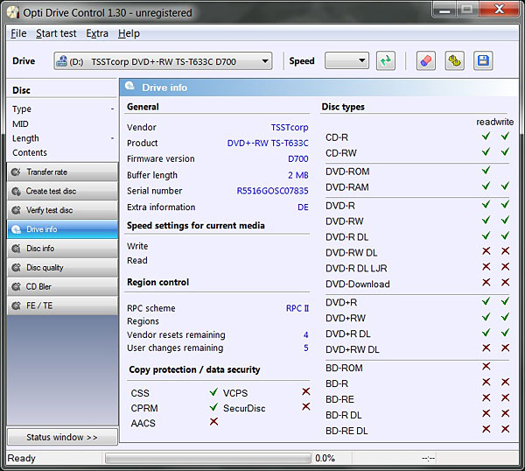Open the File menu
The image size is (525, 471).
[18, 33]
